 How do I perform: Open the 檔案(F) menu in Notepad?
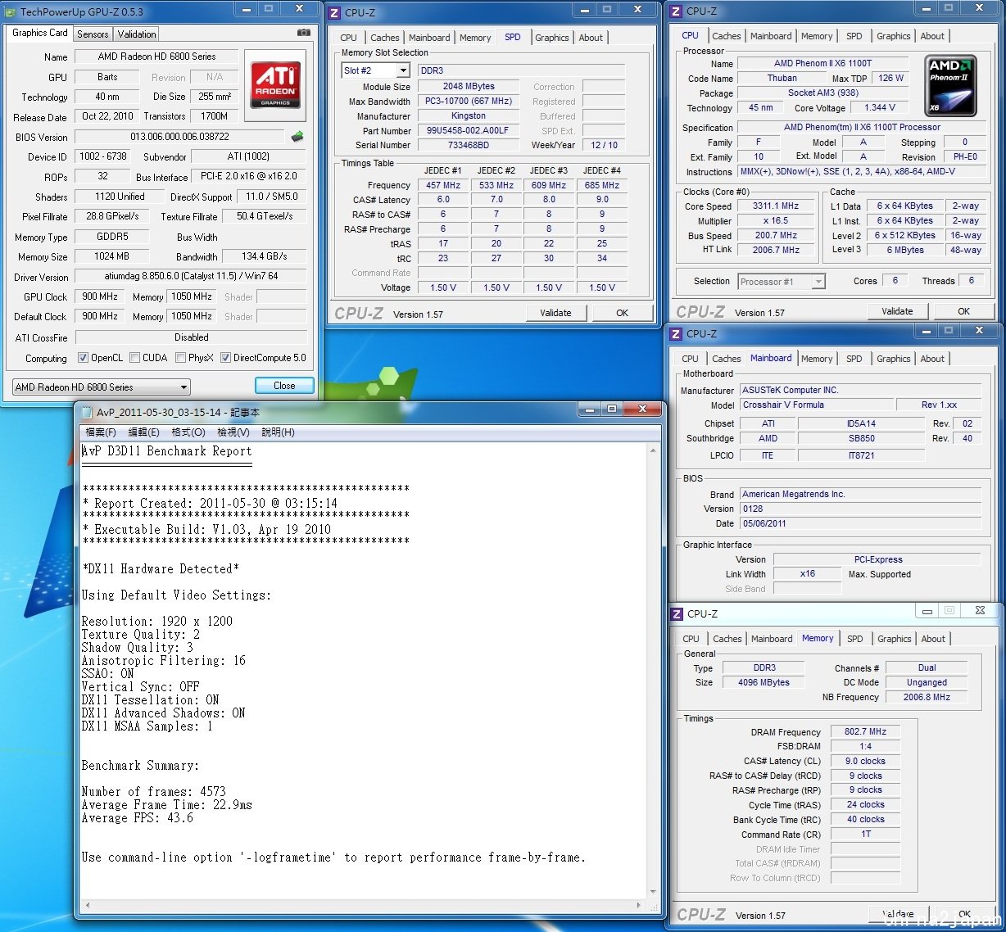click(x=101, y=432)
